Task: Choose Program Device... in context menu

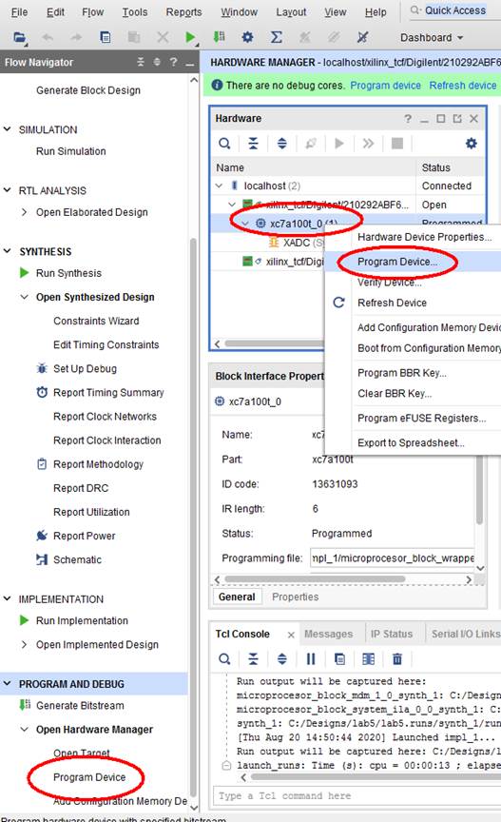Action: tap(413, 262)
